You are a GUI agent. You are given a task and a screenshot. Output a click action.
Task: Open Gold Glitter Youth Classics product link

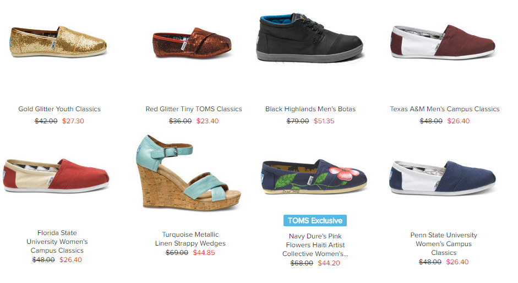[59, 109]
